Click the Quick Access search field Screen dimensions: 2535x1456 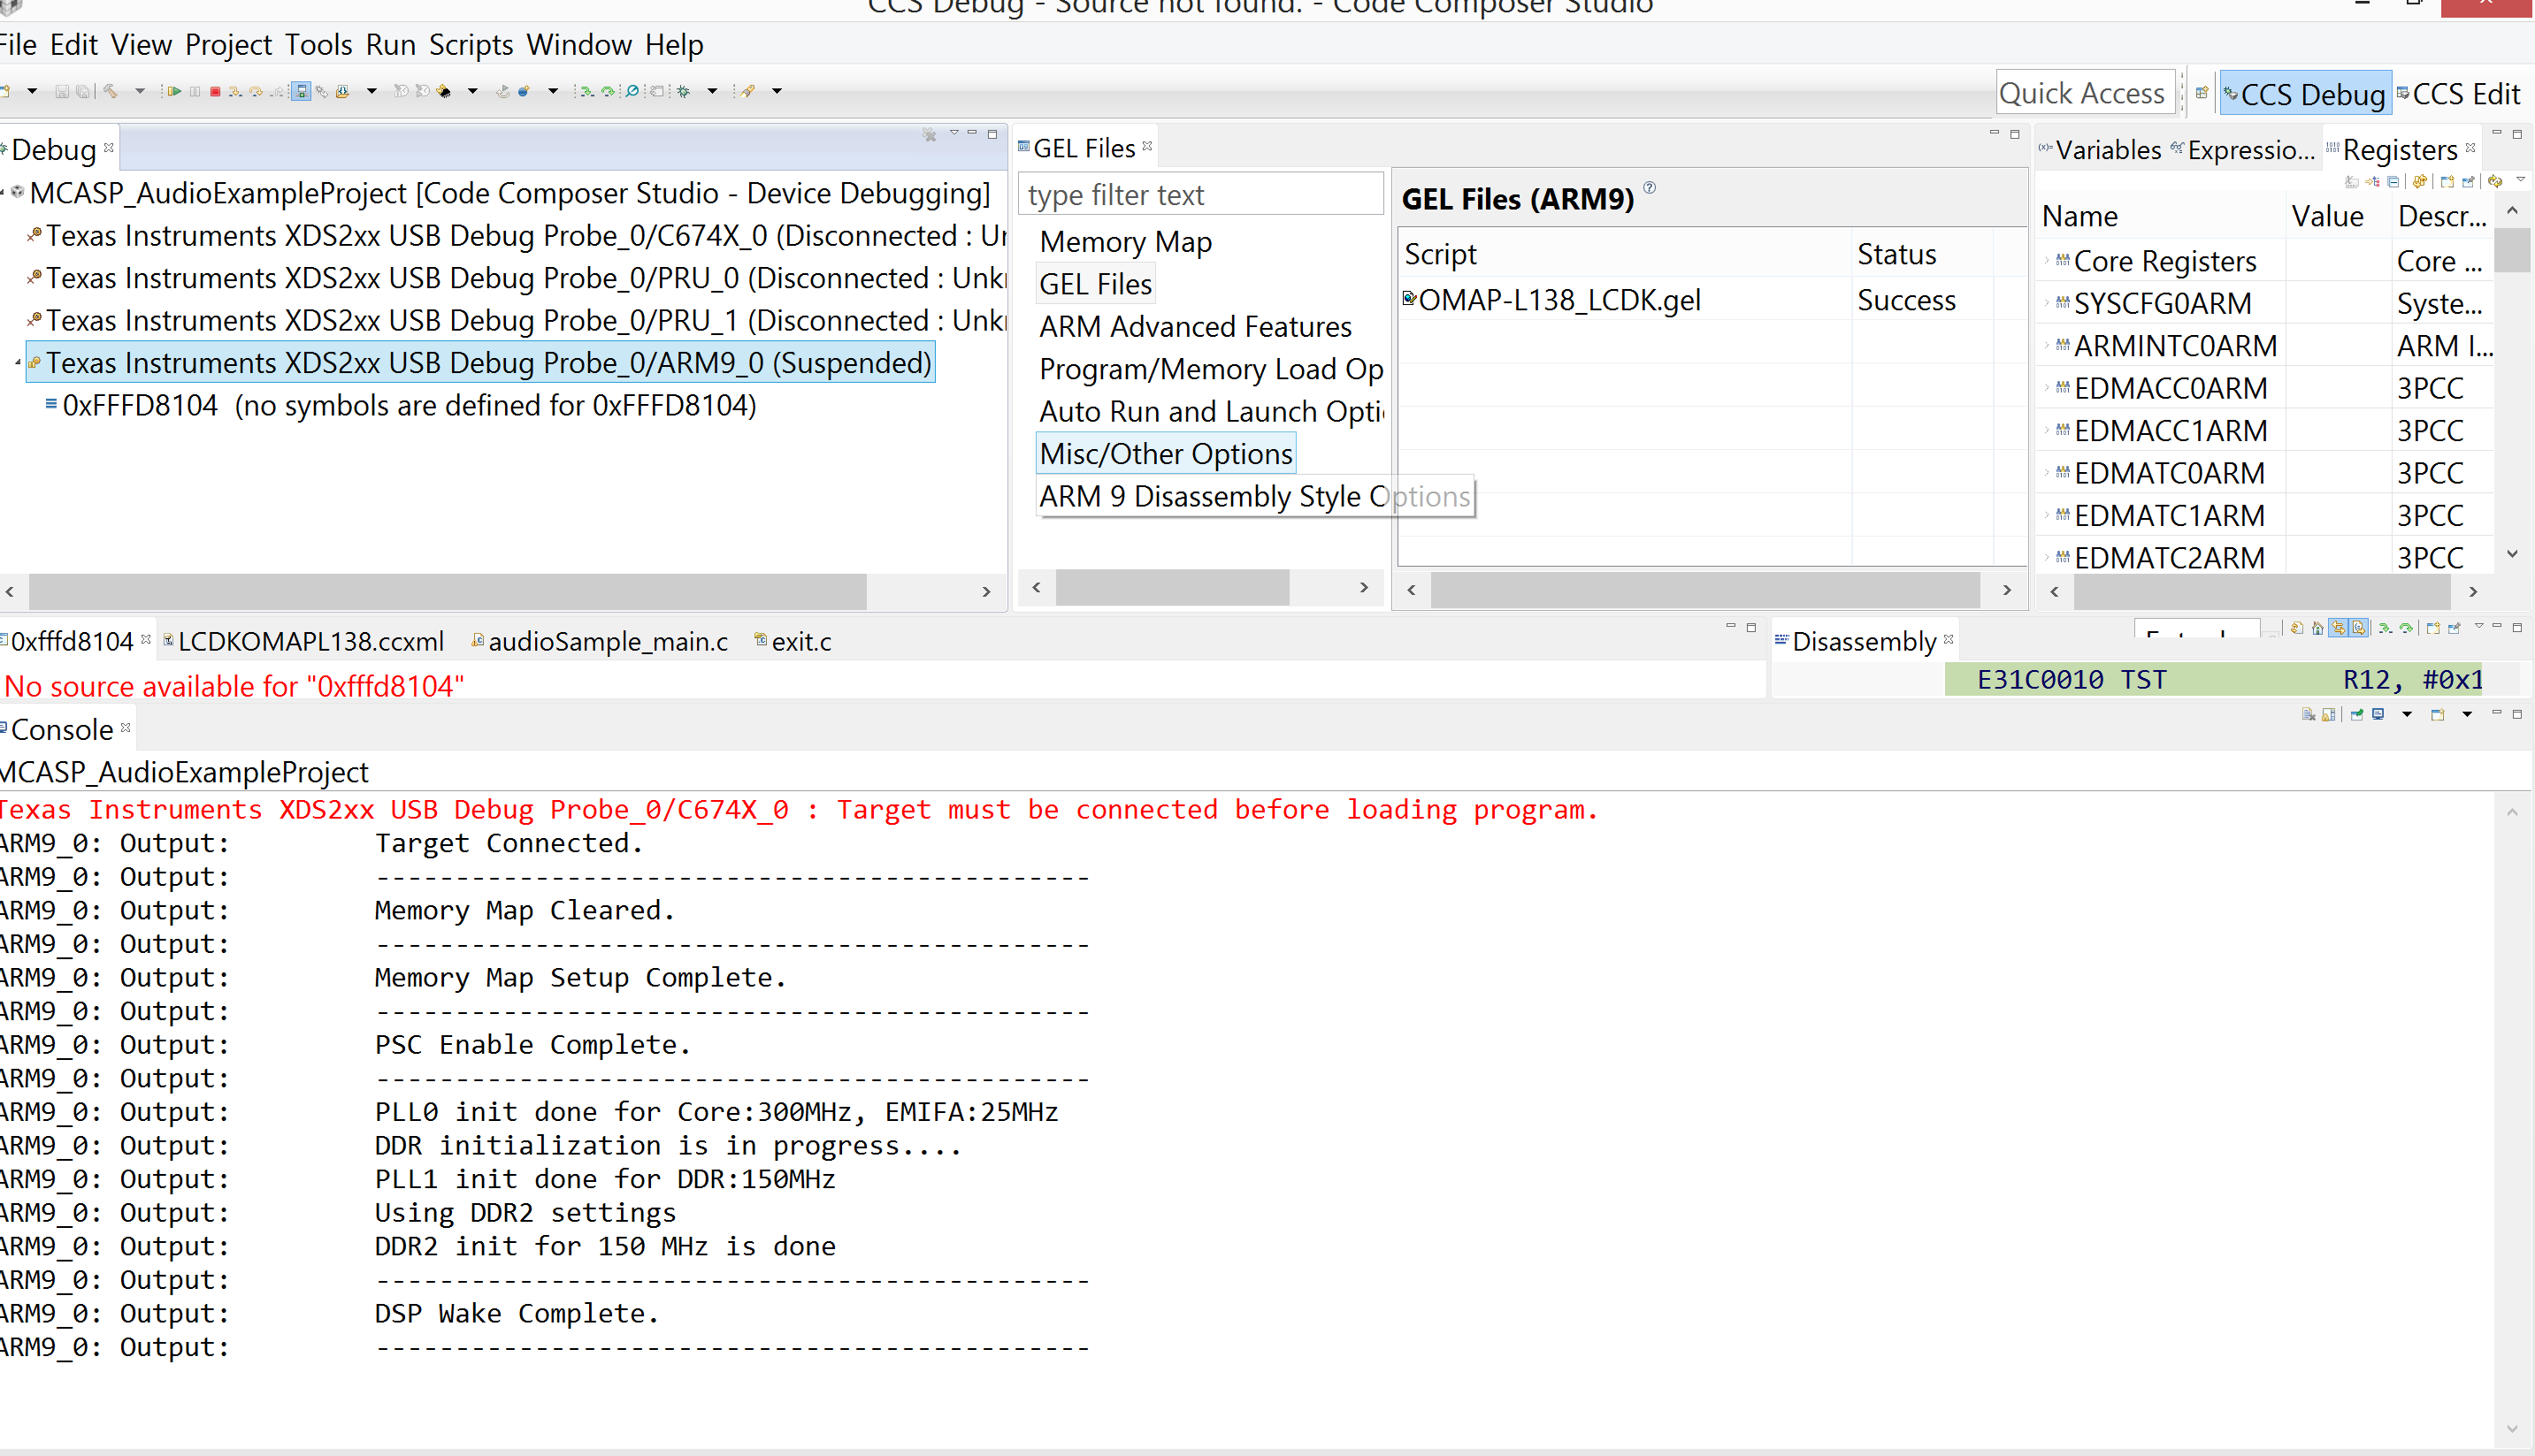point(2085,93)
